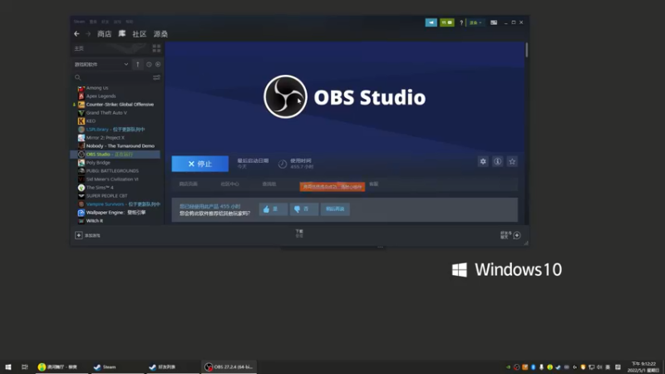
Task: Open the Steam help question mark
Action: tap(461, 23)
